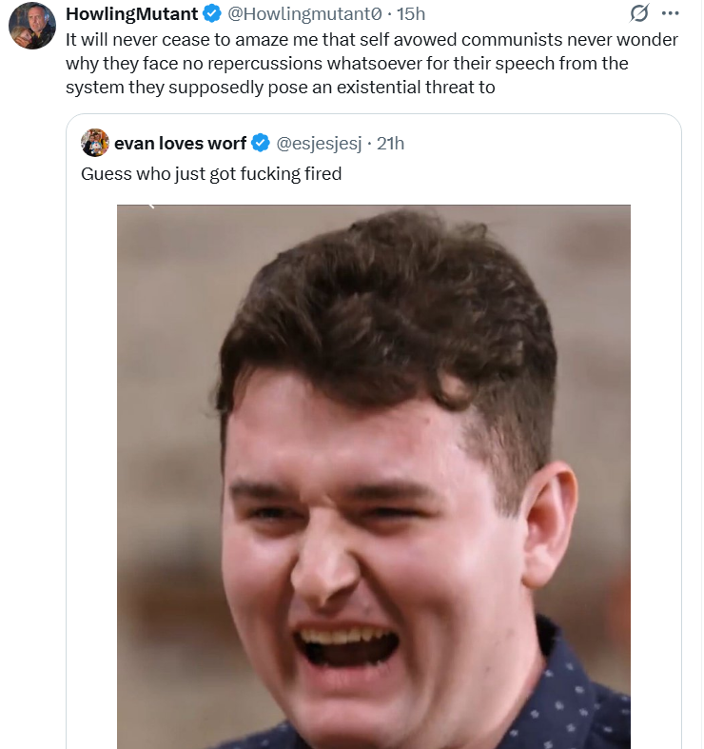This screenshot has width=704, height=749.
Task: Click HowlingMutant's profile avatar
Action: (x=32, y=26)
